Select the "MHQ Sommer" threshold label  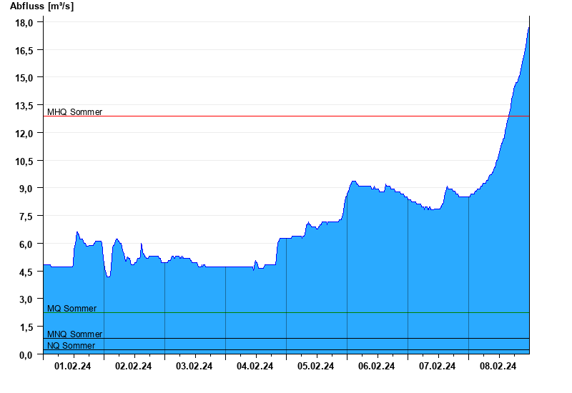(75, 112)
